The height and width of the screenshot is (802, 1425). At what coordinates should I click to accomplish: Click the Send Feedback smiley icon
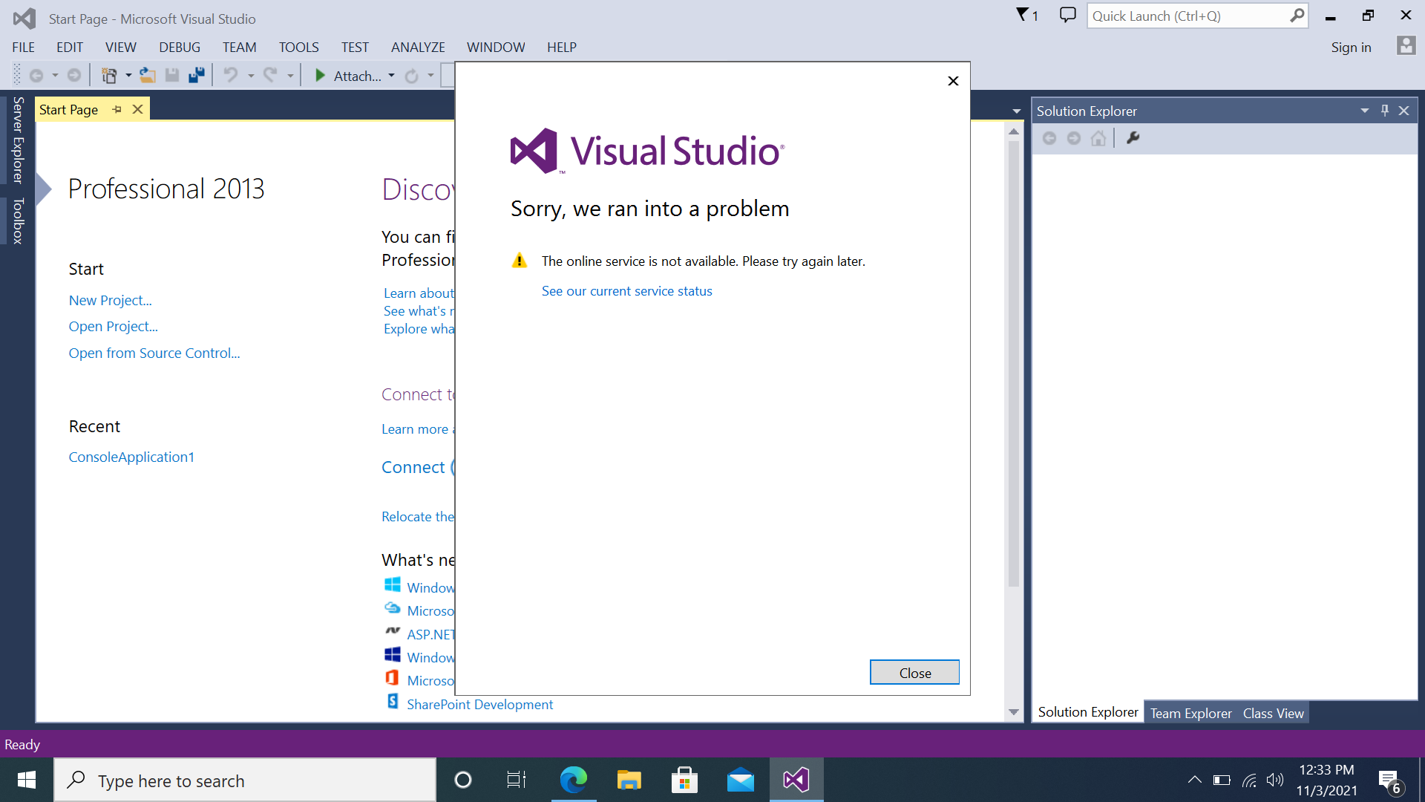1067,15
